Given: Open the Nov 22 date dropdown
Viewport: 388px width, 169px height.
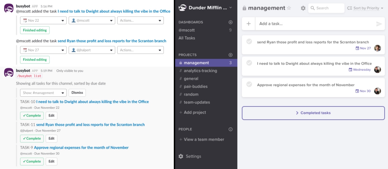Looking at the screenshot, I should coord(43,20).
